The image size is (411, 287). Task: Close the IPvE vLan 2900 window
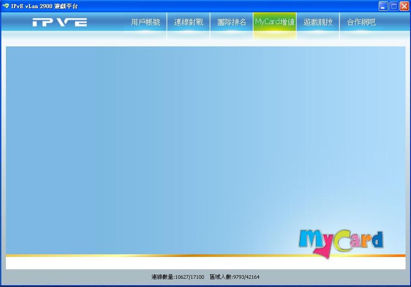[x=404, y=6]
